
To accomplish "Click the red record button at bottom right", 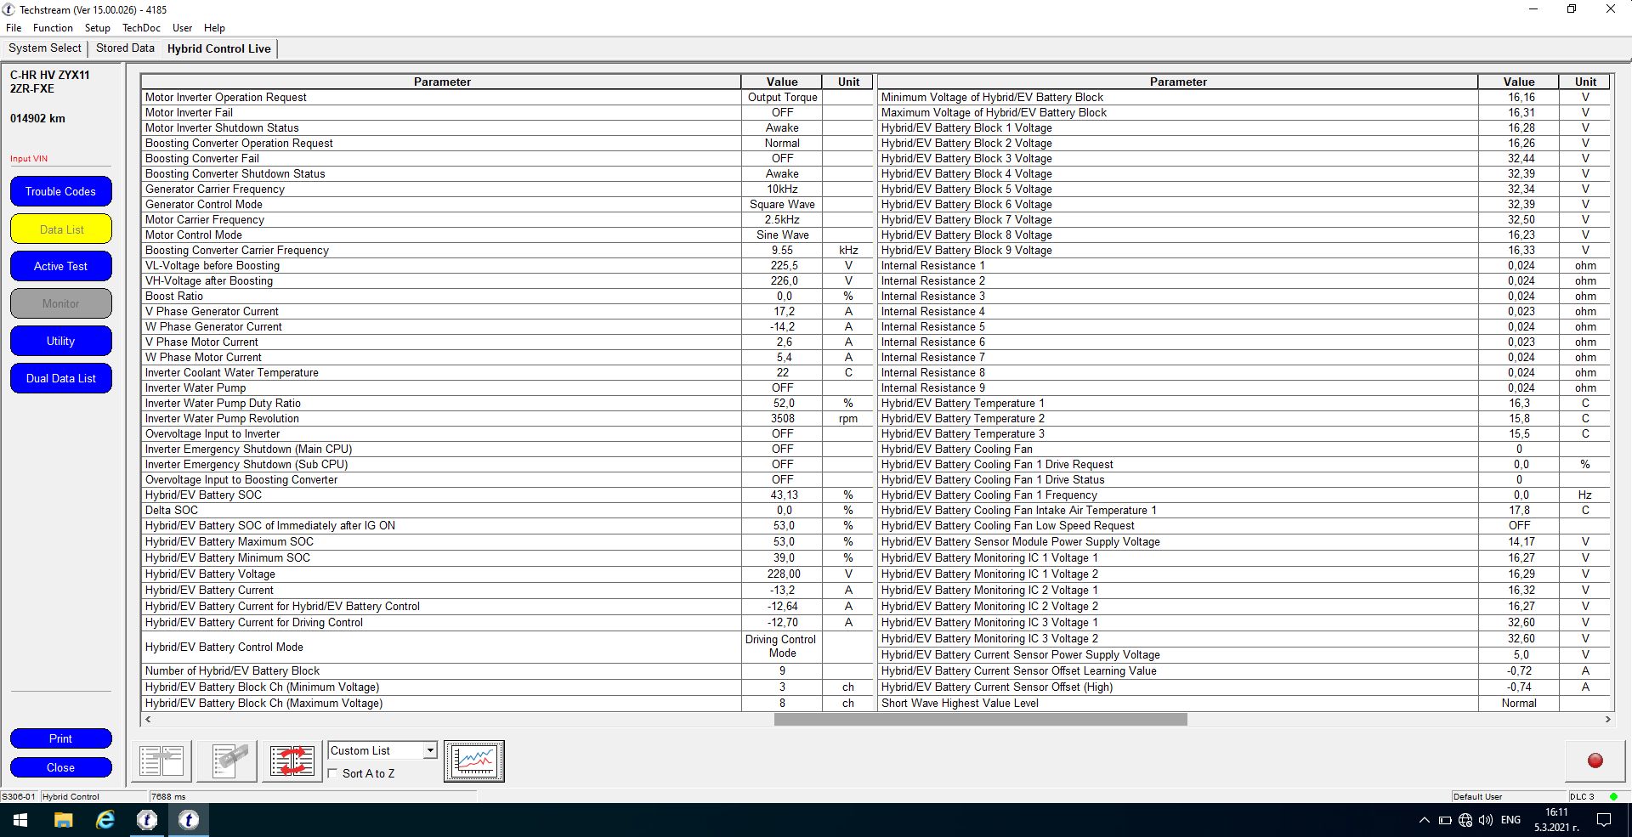I will tap(1596, 761).
